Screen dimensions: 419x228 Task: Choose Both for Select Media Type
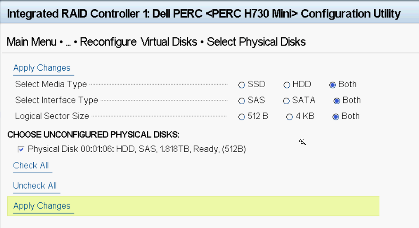(332, 85)
